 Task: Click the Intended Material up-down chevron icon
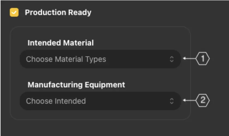(x=172, y=59)
